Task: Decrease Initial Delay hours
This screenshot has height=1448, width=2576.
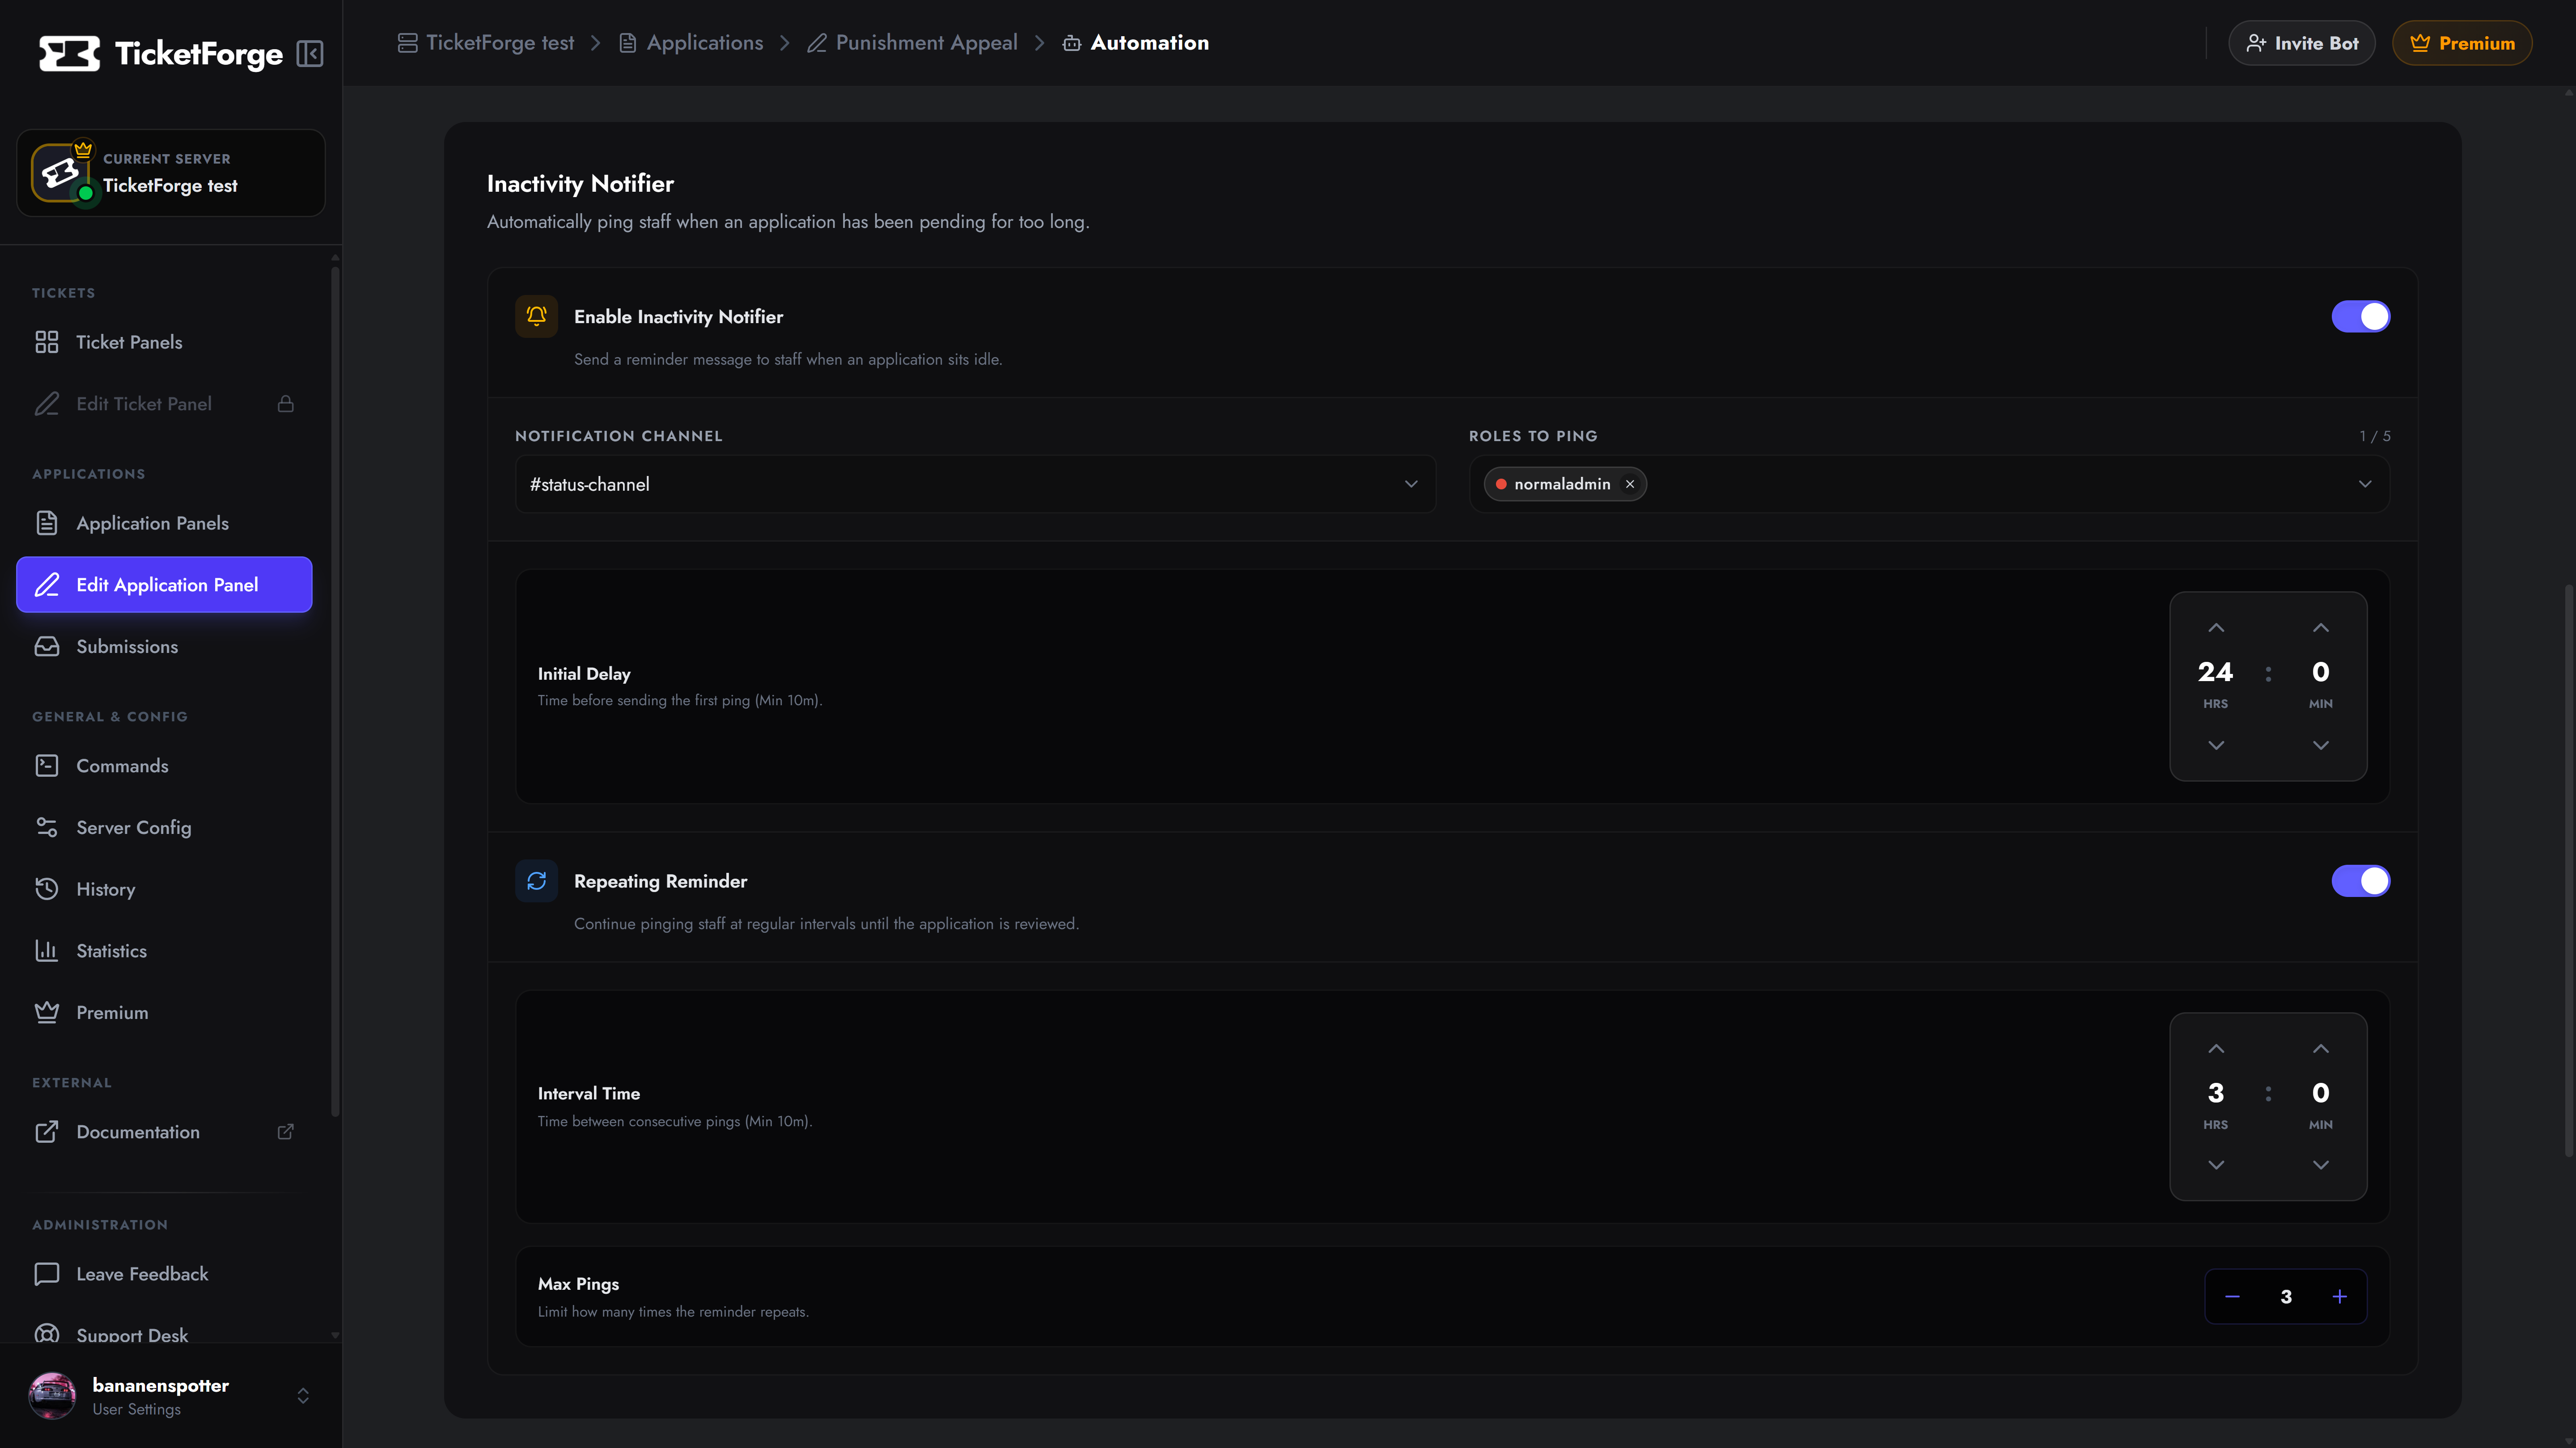Action: (x=2216, y=745)
